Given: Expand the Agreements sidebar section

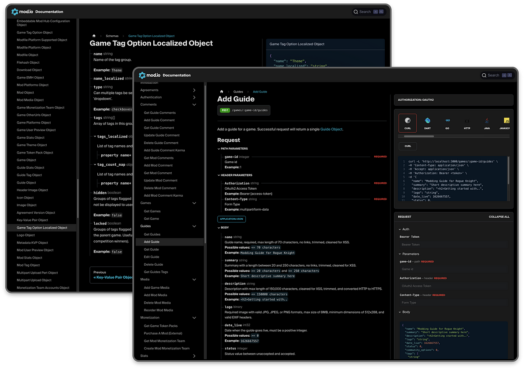Looking at the screenshot, I should coord(194,90).
